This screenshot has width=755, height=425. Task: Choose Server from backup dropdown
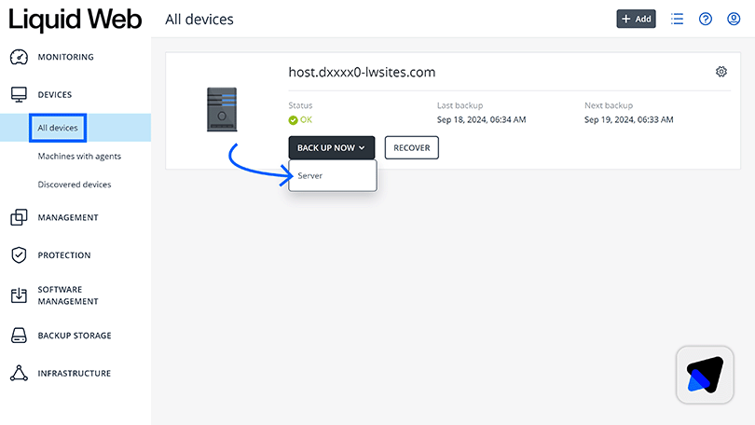click(333, 175)
